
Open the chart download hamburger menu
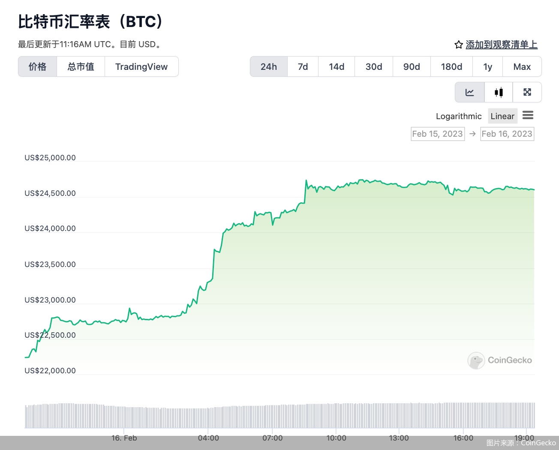528,115
